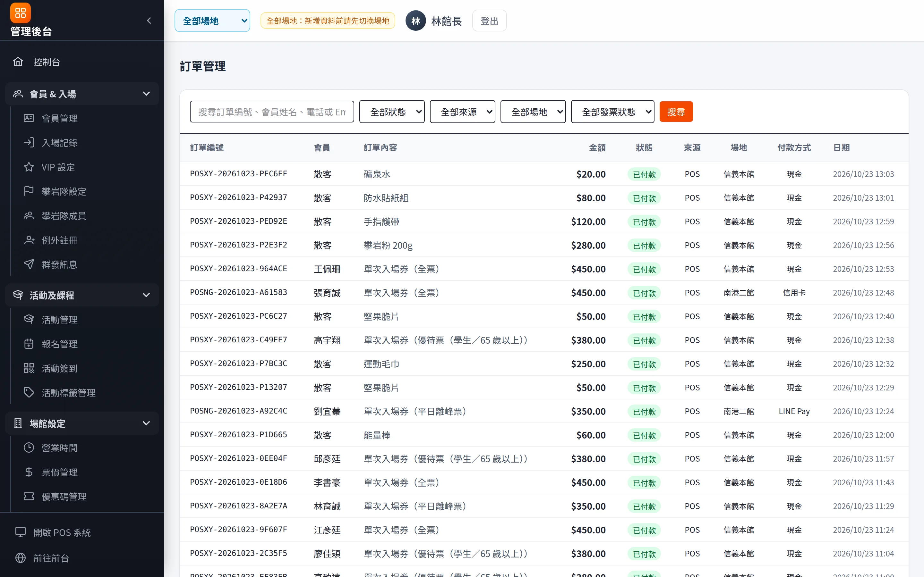Viewport: 924px width, 577px height.
Task: Collapse the 會員 & 入場 sidebar section
Action: pyautogui.click(x=82, y=94)
